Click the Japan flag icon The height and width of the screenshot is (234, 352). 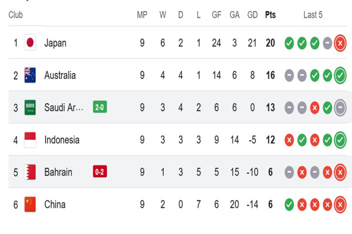tap(30, 43)
